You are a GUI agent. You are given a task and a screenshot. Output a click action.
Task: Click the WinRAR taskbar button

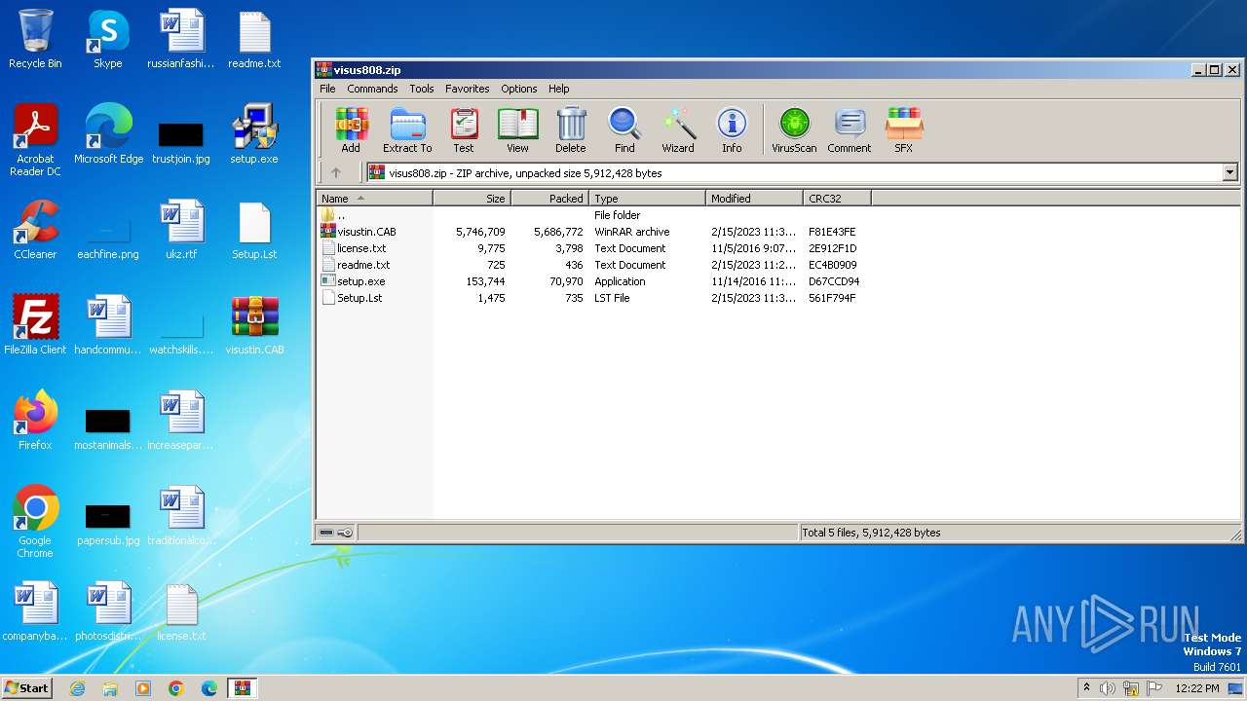coord(243,688)
